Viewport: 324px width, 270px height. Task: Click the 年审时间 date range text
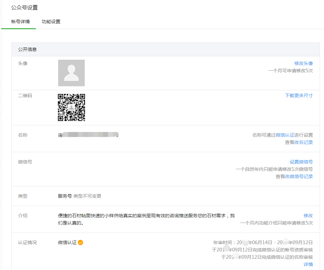pos(263,242)
